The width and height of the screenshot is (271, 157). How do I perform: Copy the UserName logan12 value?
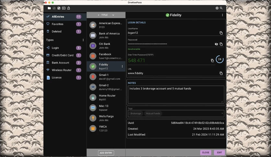[x=221, y=33]
